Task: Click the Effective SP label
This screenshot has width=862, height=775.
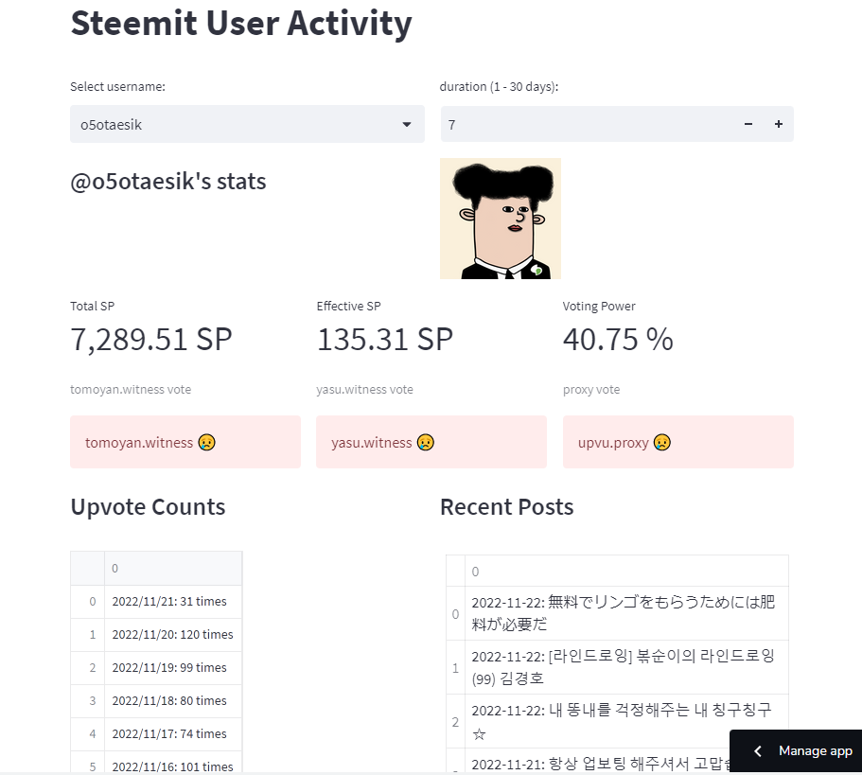Action: (x=348, y=307)
